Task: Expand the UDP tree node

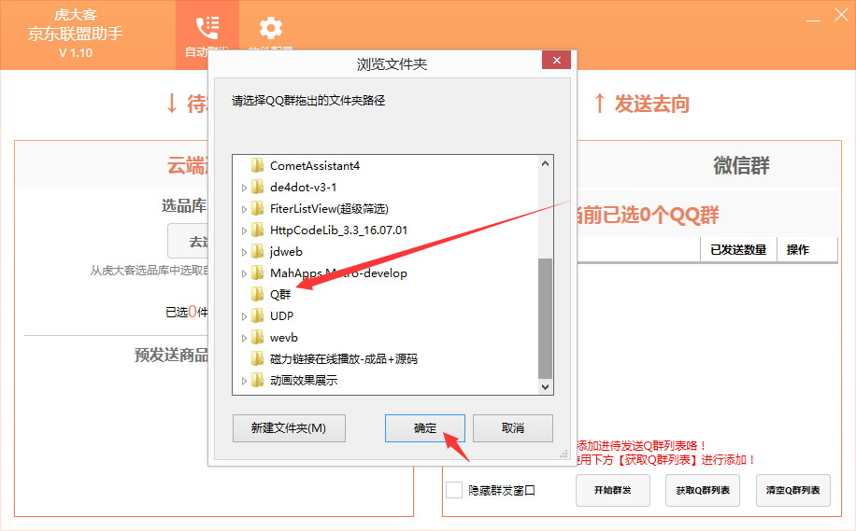Action: tap(244, 316)
